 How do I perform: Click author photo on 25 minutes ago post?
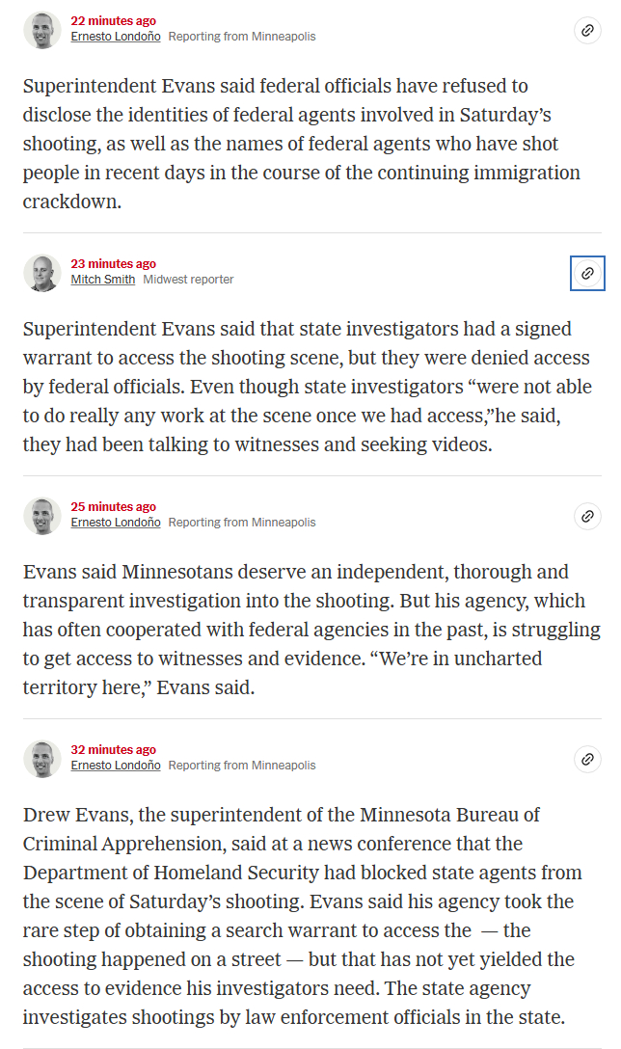pyautogui.click(x=41, y=516)
